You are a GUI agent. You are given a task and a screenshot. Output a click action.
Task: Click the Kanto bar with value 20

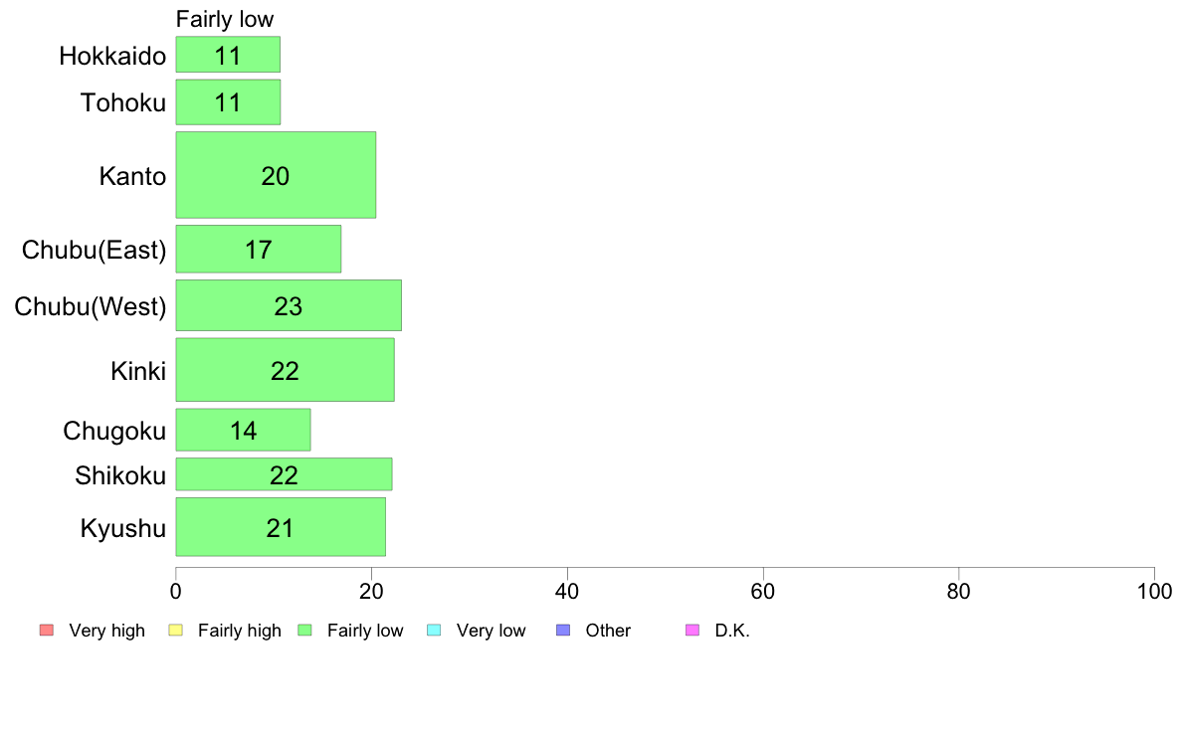[276, 175]
